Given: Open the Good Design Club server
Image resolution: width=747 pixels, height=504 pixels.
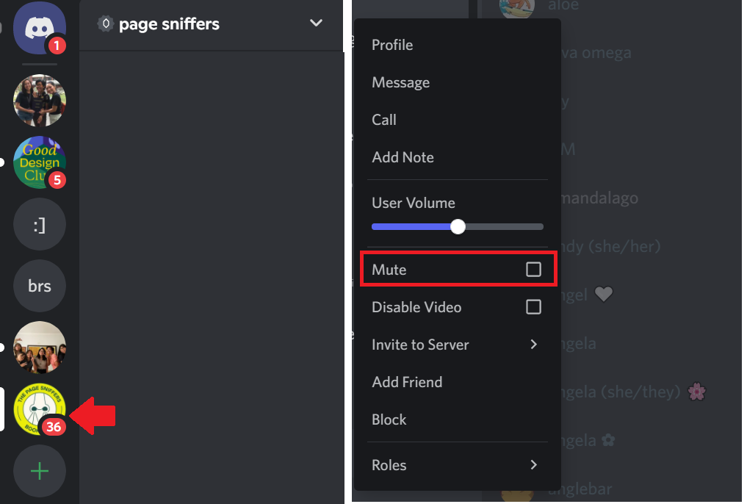Looking at the screenshot, I should 39,162.
